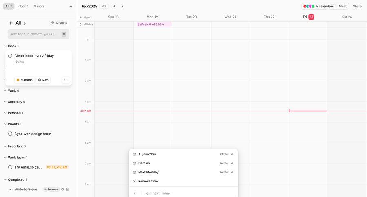Choose Aujourd'hui from the date menu

point(183,154)
